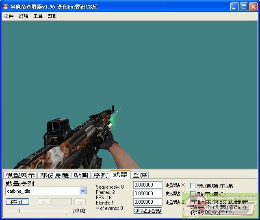The image size is (260, 220).
Task: Toggle the 顯示準心 crosshair checkbox
Action: 193,194
